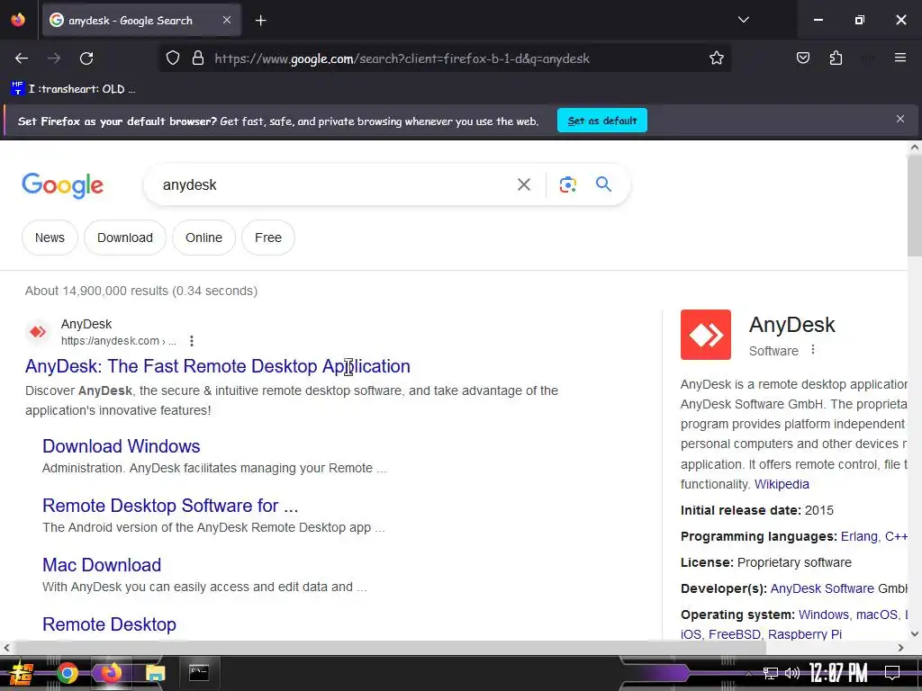
Task: Submit the search with magnifier icon
Action: pyautogui.click(x=603, y=184)
